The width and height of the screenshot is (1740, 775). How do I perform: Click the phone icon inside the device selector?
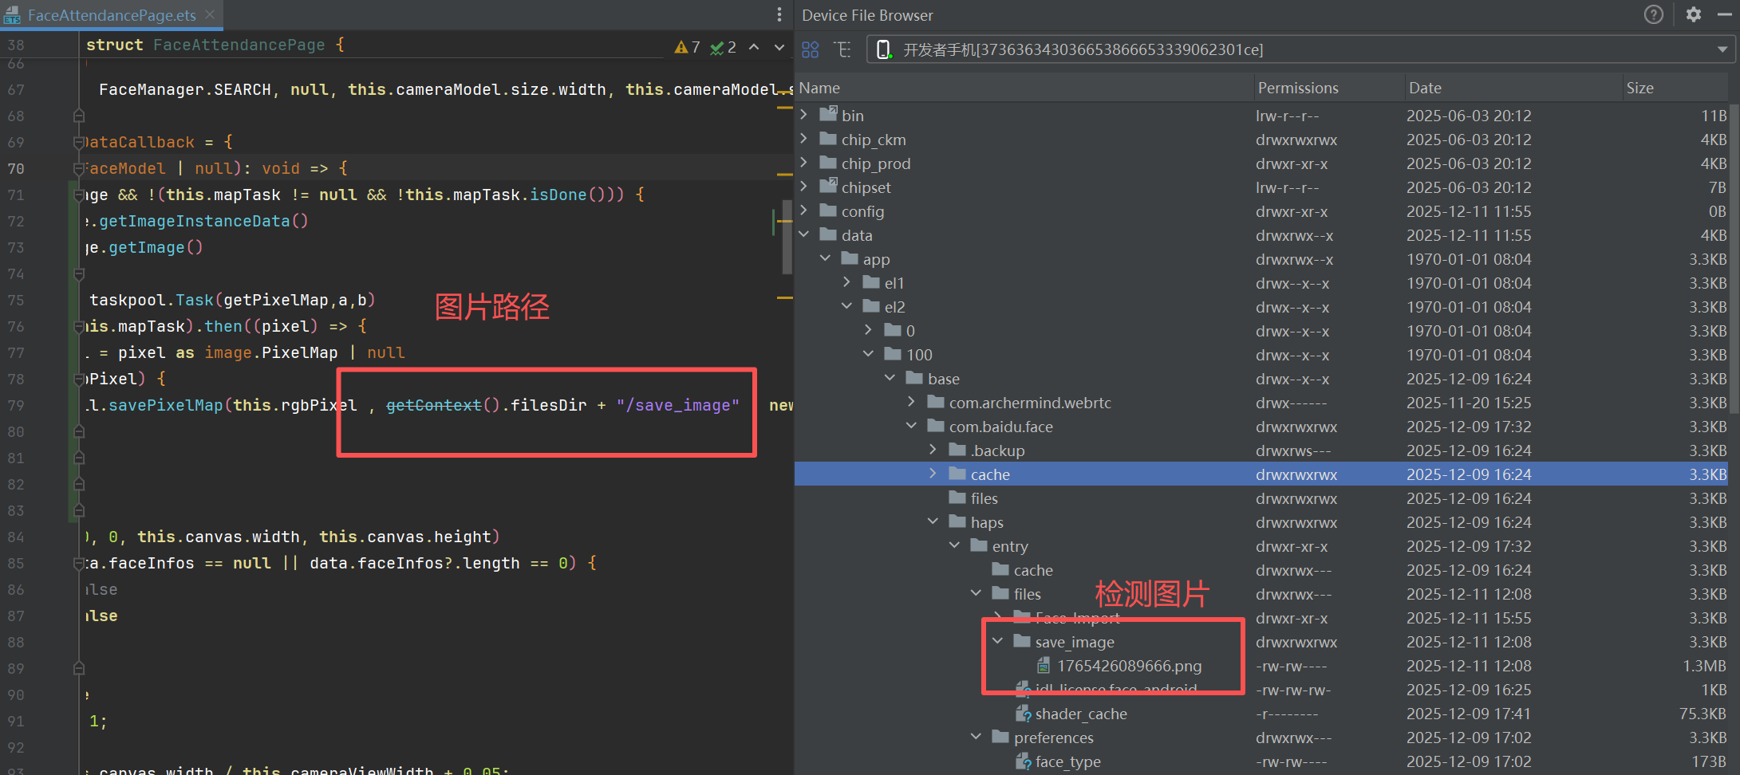click(x=882, y=49)
